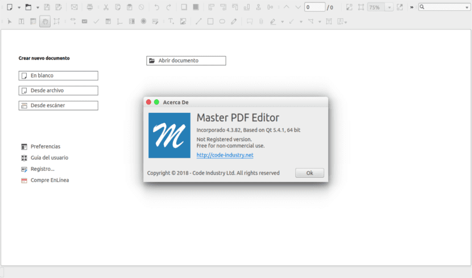Click the En blanco button
The height and width of the screenshot is (278, 472).
click(59, 75)
